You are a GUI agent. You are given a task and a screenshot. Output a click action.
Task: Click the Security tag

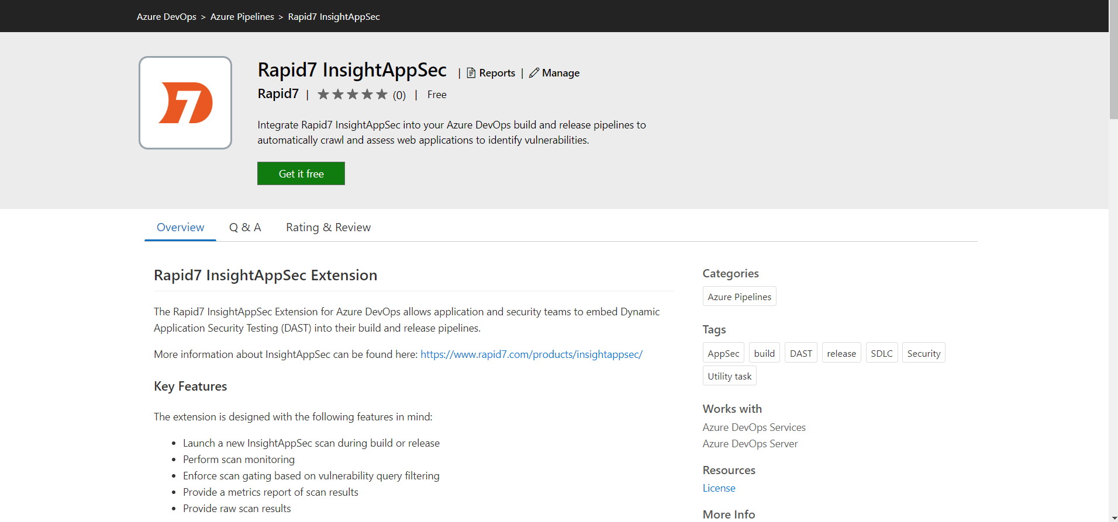click(923, 353)
